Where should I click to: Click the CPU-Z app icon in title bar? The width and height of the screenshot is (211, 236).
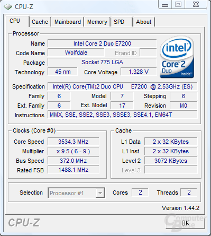click(8, 7)
